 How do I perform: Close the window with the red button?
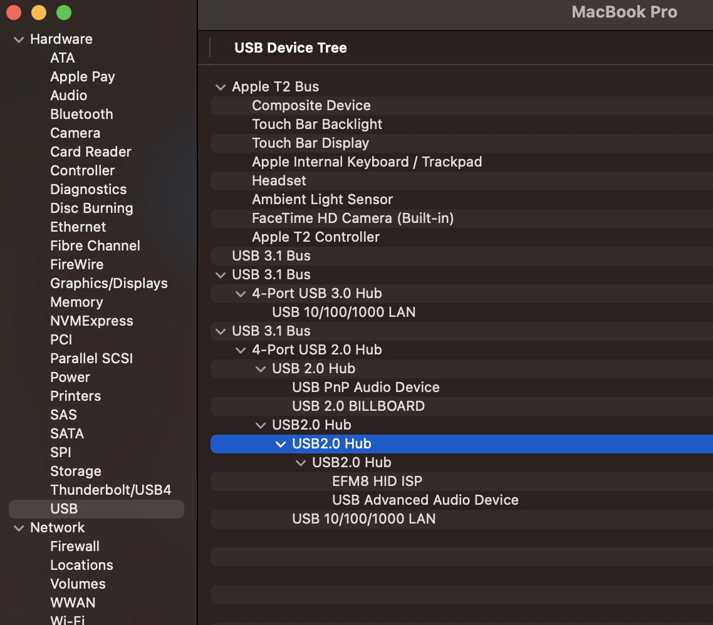click(14, 13)
